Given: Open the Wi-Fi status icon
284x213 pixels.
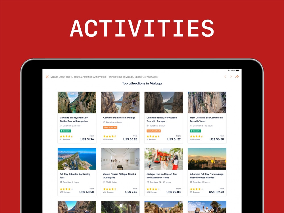Looking at the screenshot, I should coord(229,70).
